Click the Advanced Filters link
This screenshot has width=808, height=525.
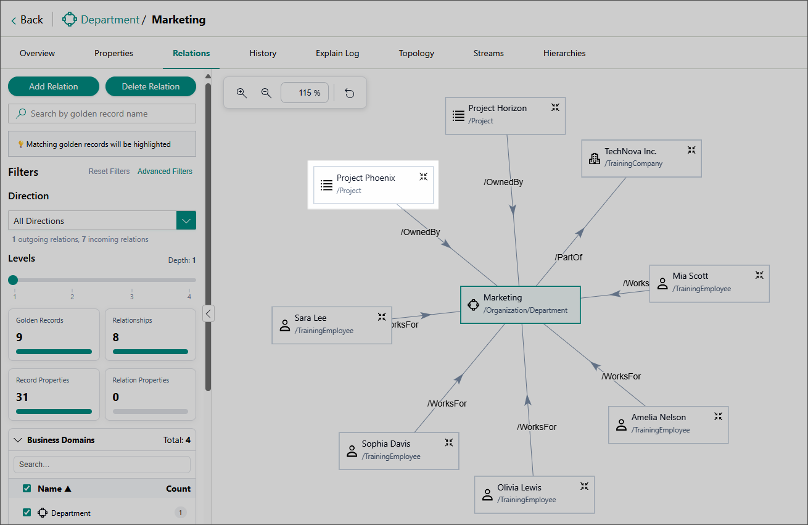(165, 172)
